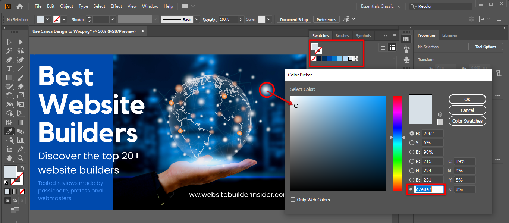Switch swatches to grid thumbnail view
This screenshot has width=509, height=223.
(392, 47)
